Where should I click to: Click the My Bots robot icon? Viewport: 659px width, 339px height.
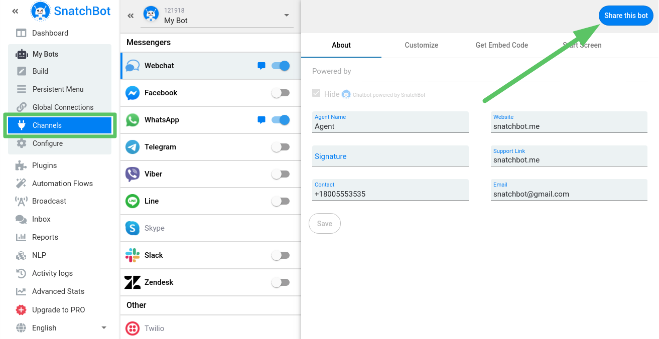tap(22, 54)
